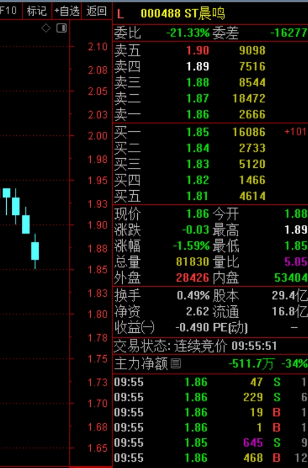Select 卖三 price 1.88
The image size is (308, 468).
tap(198, 82)
